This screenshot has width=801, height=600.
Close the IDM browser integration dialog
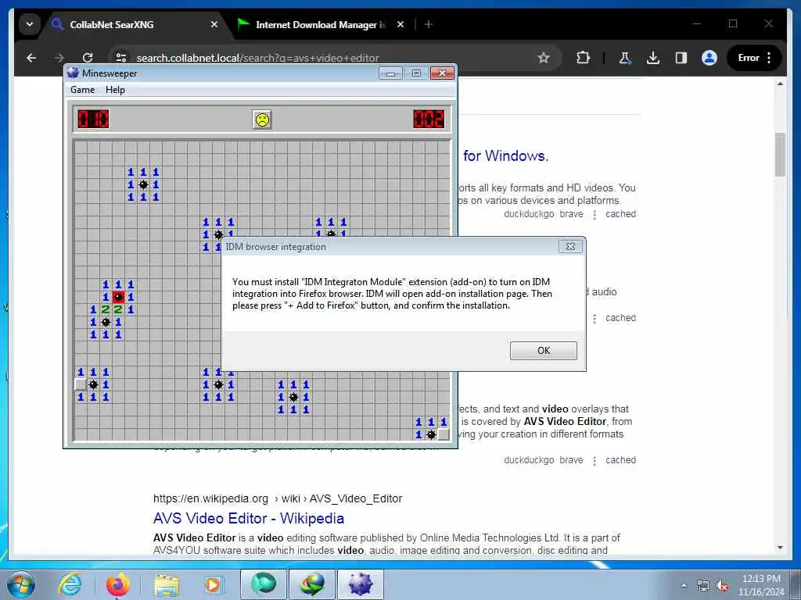coord(570,246)
